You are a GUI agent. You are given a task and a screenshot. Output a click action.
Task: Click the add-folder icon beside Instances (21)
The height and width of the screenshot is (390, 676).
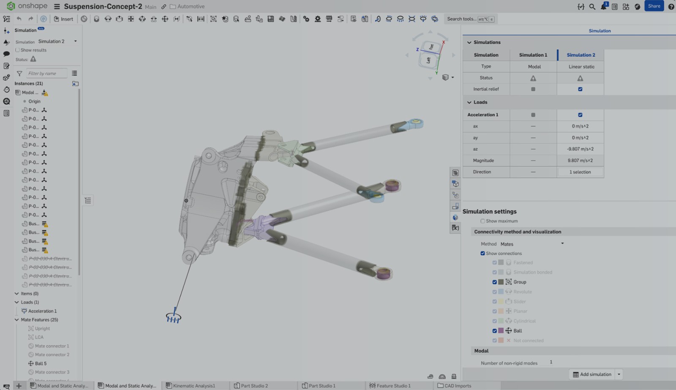coord(76,84)
